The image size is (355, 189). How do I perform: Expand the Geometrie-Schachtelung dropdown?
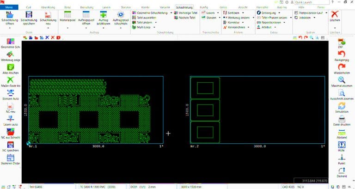coord(171,13)
